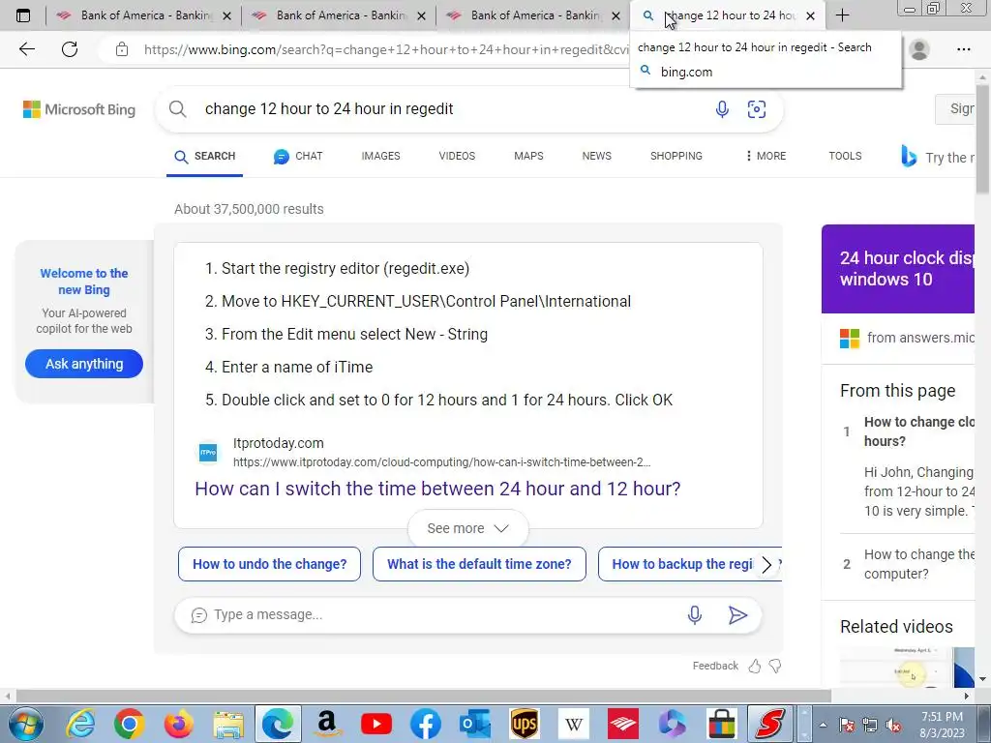Give thumbs up feedback
The width and height of the screenshot is (991, 743).
pos(755,666)
